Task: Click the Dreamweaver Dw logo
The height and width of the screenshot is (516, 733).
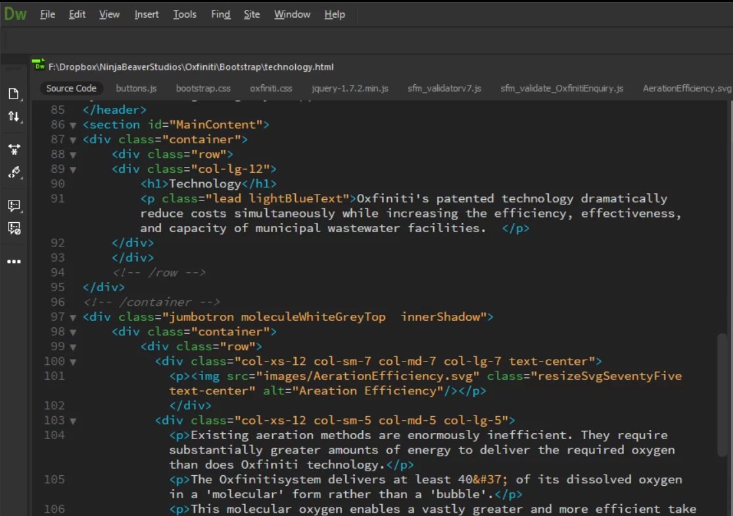Action: pos(15,14)
